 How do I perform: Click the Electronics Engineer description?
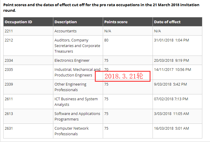pyautogui.click(x=72, y=60)
